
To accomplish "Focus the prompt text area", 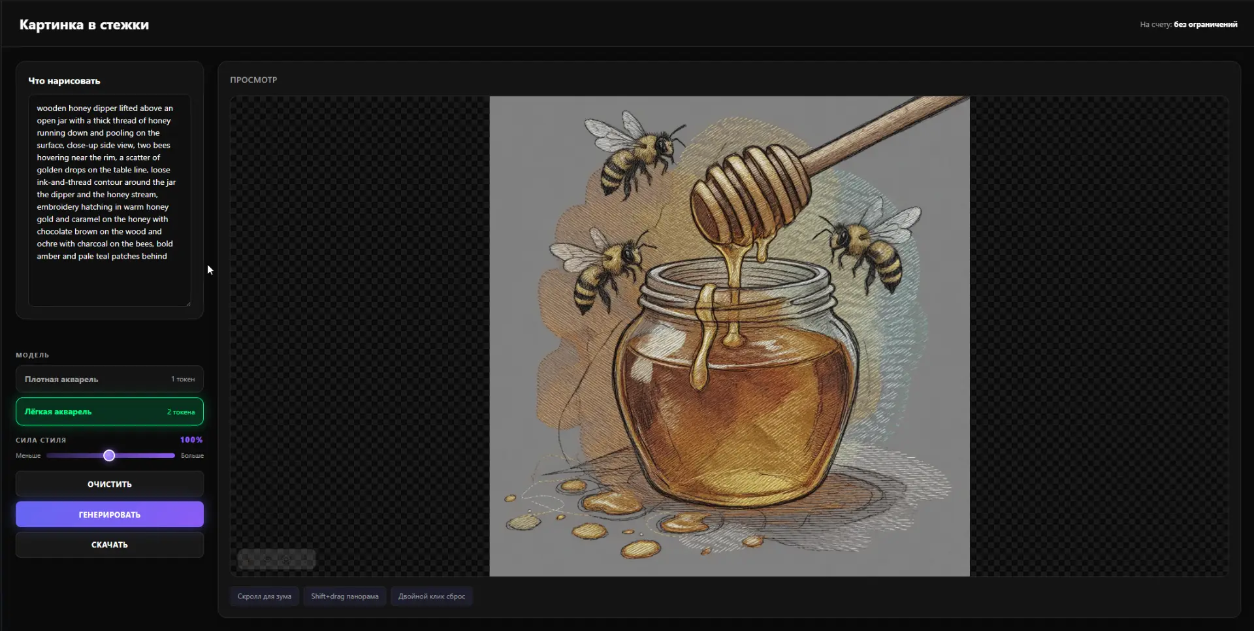I will 110,201.
